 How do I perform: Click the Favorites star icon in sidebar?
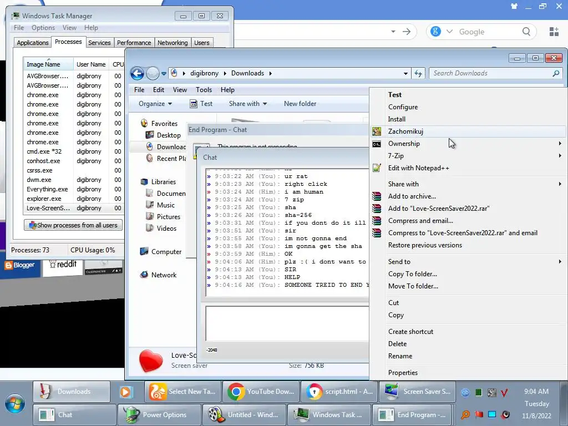pyautogui.click(x=144, y=123)
